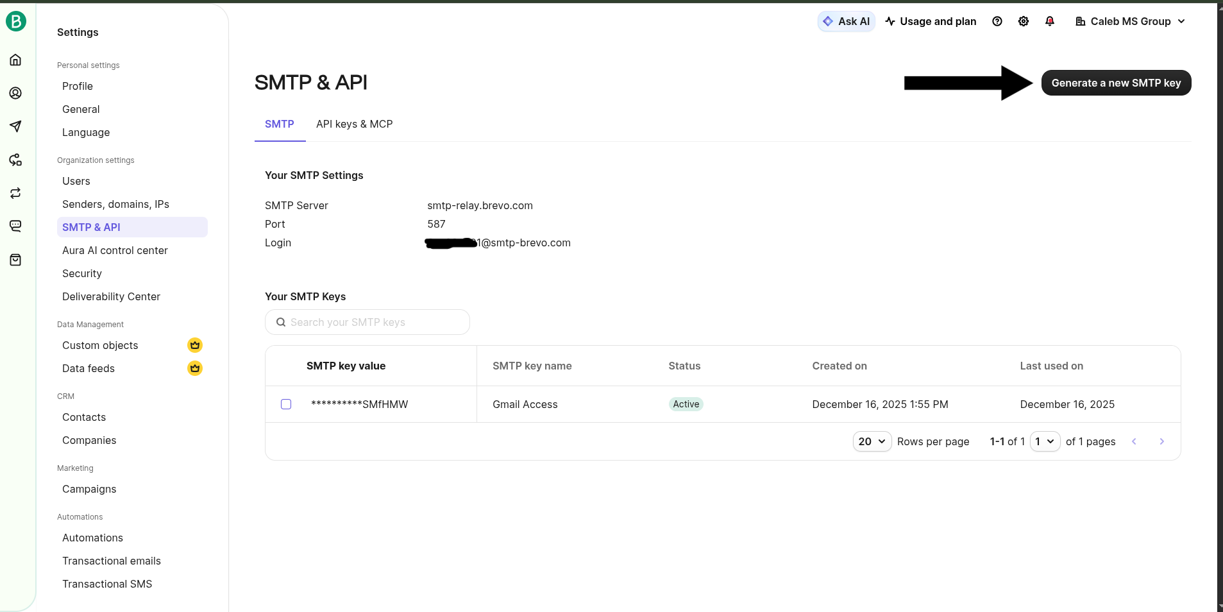
Task: Go to previous page chevron
Action: coord(1134,441)
